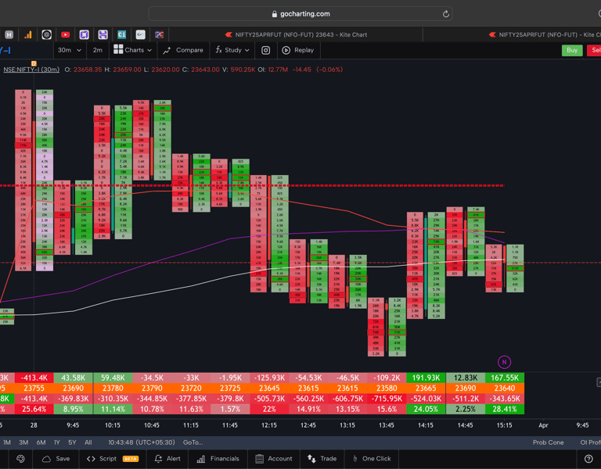Expand the Study dropdown arrow

(247, 51)
